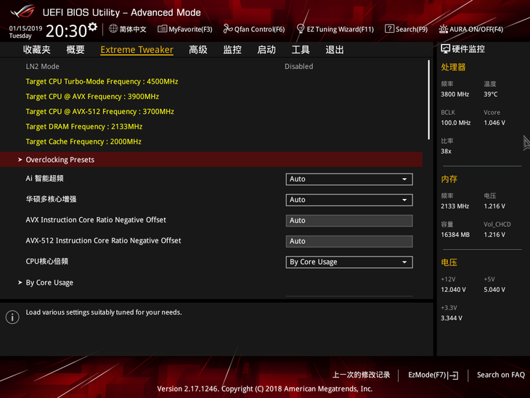Click AVX Instruction Core Ratio Negative Offset field
This screenshot has width=530, height=398.
(349, 221)
